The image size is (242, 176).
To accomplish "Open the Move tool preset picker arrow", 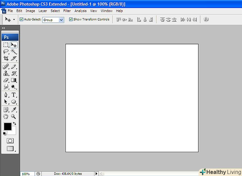I will tap(14, 20).
